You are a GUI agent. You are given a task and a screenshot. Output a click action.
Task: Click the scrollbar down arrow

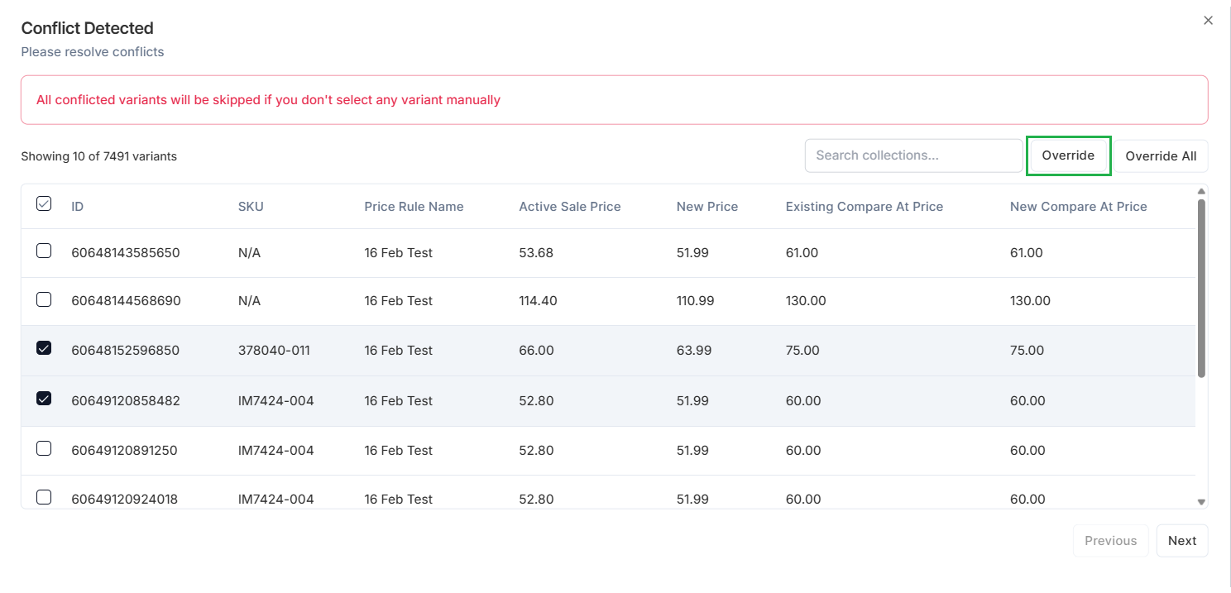point(1201,502)
